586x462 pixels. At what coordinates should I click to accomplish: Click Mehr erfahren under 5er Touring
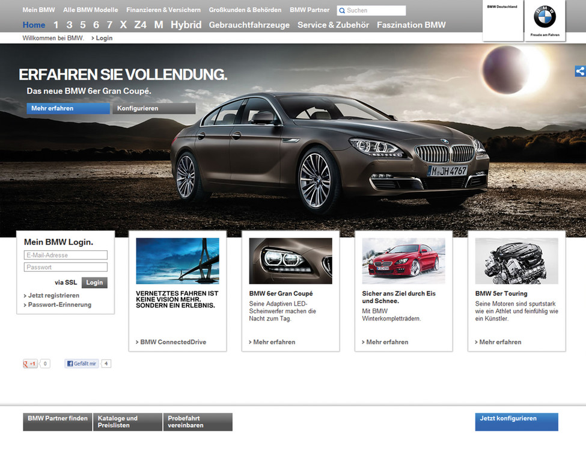tap(498, 342)
